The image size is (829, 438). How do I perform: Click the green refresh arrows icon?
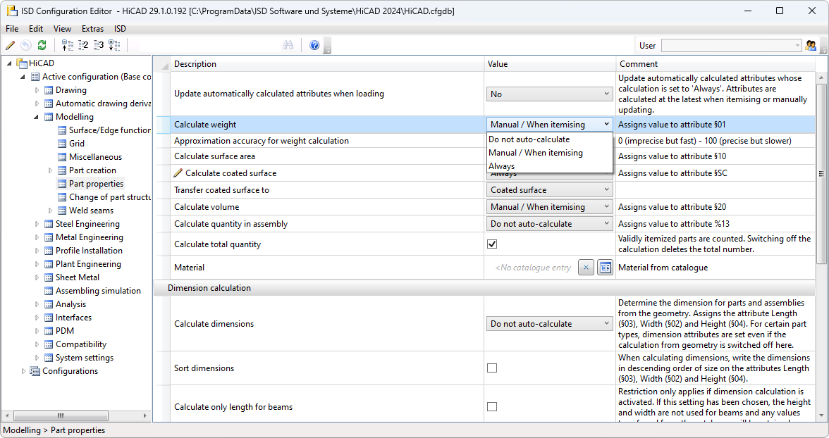[42, 45]
